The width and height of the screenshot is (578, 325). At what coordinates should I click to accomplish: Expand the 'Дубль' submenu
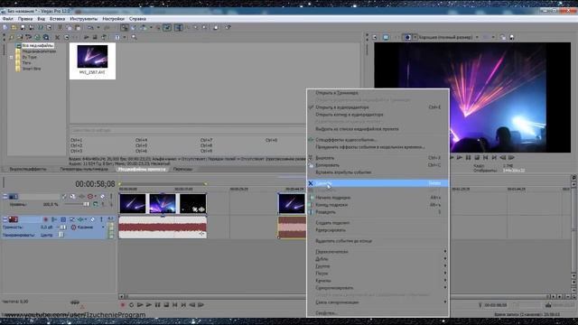tap(378, 259)
